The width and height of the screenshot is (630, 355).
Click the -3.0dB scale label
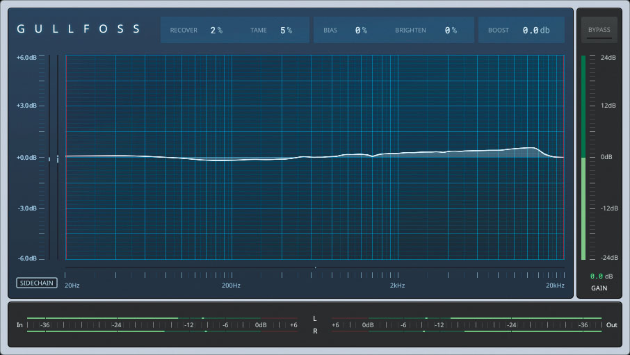27,208
